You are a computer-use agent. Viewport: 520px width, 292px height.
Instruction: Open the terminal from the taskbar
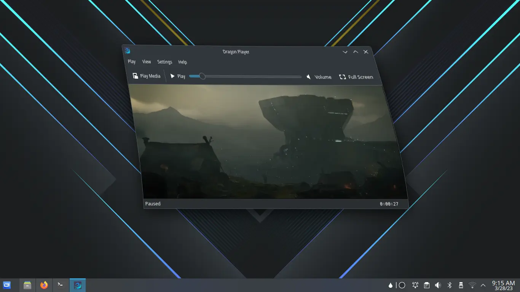61,285
